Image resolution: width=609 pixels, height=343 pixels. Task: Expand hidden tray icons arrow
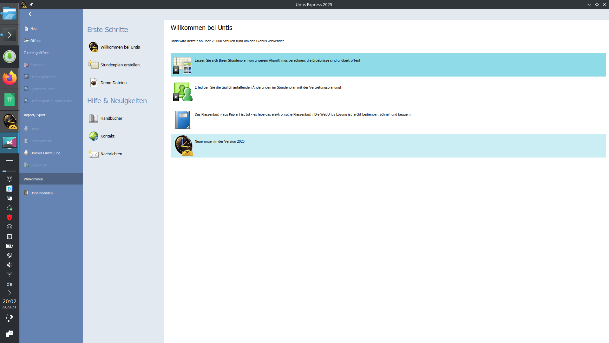click(x=10, y=293)
